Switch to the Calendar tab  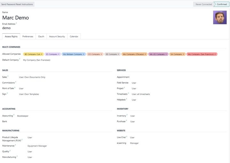[x=74, y=36]
